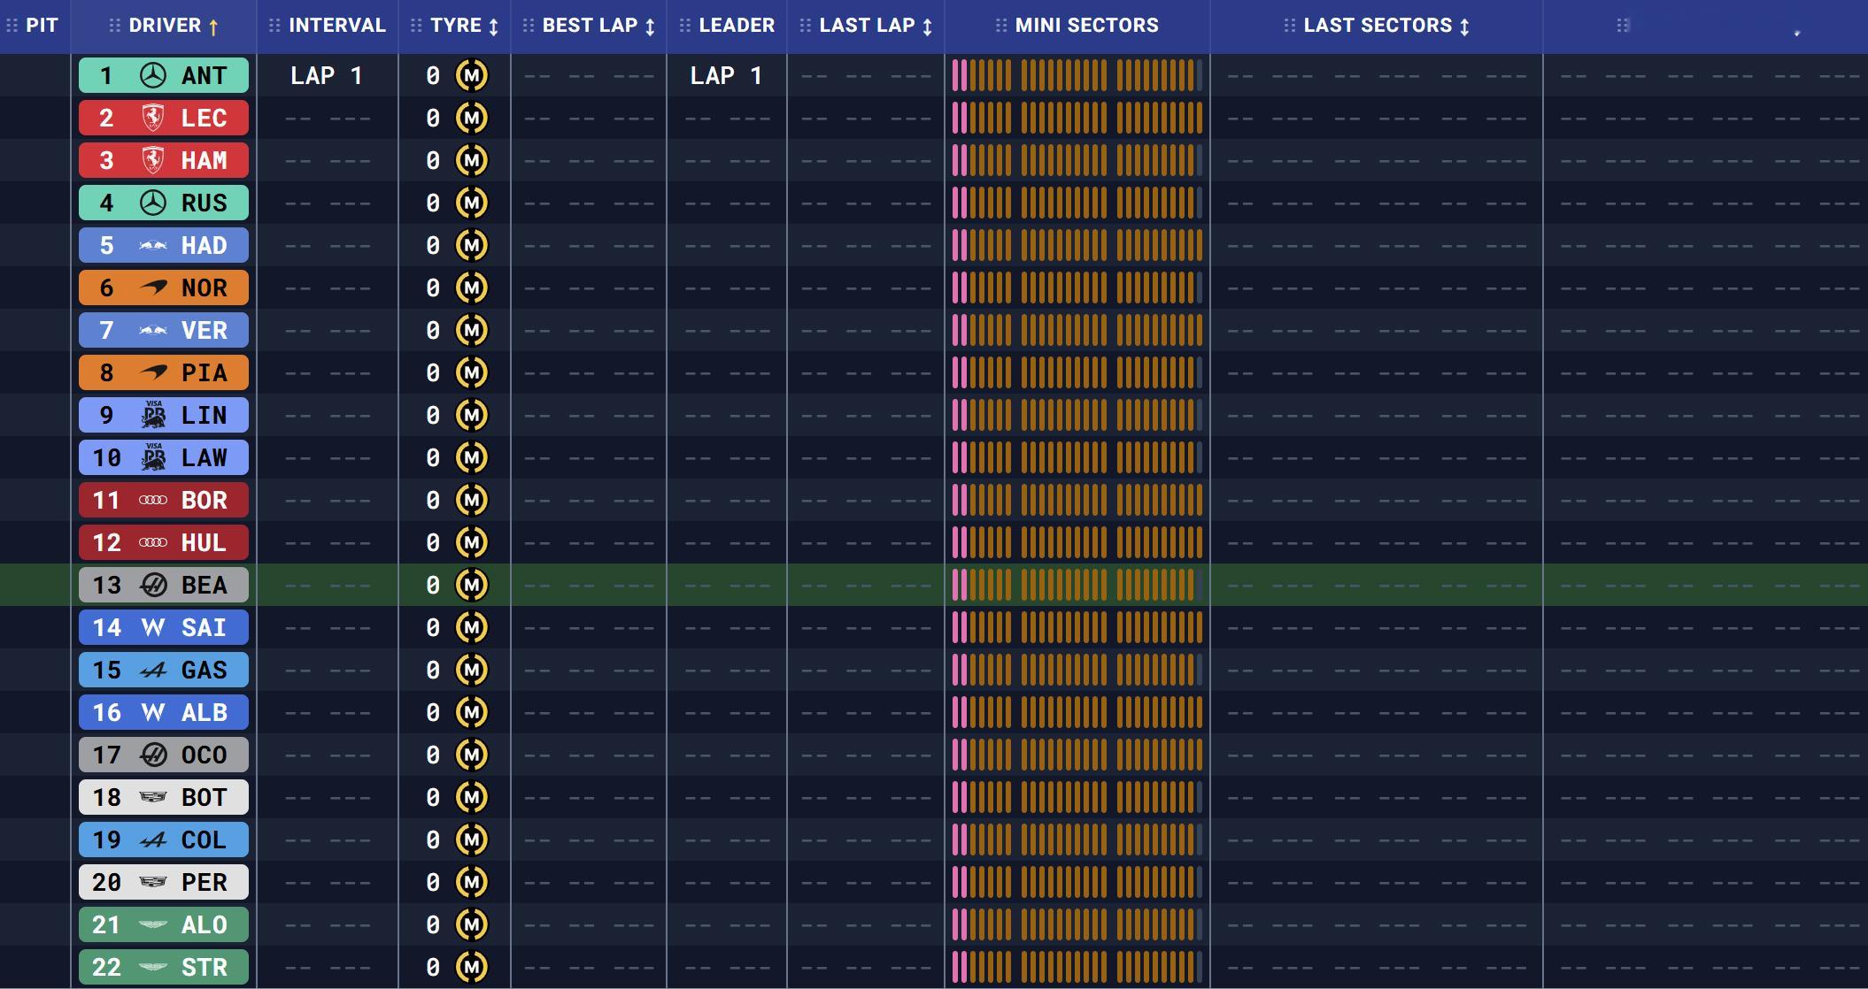Click the PIT column header
The height and width of the screenshot is (989, 1868).
(42, 26)
